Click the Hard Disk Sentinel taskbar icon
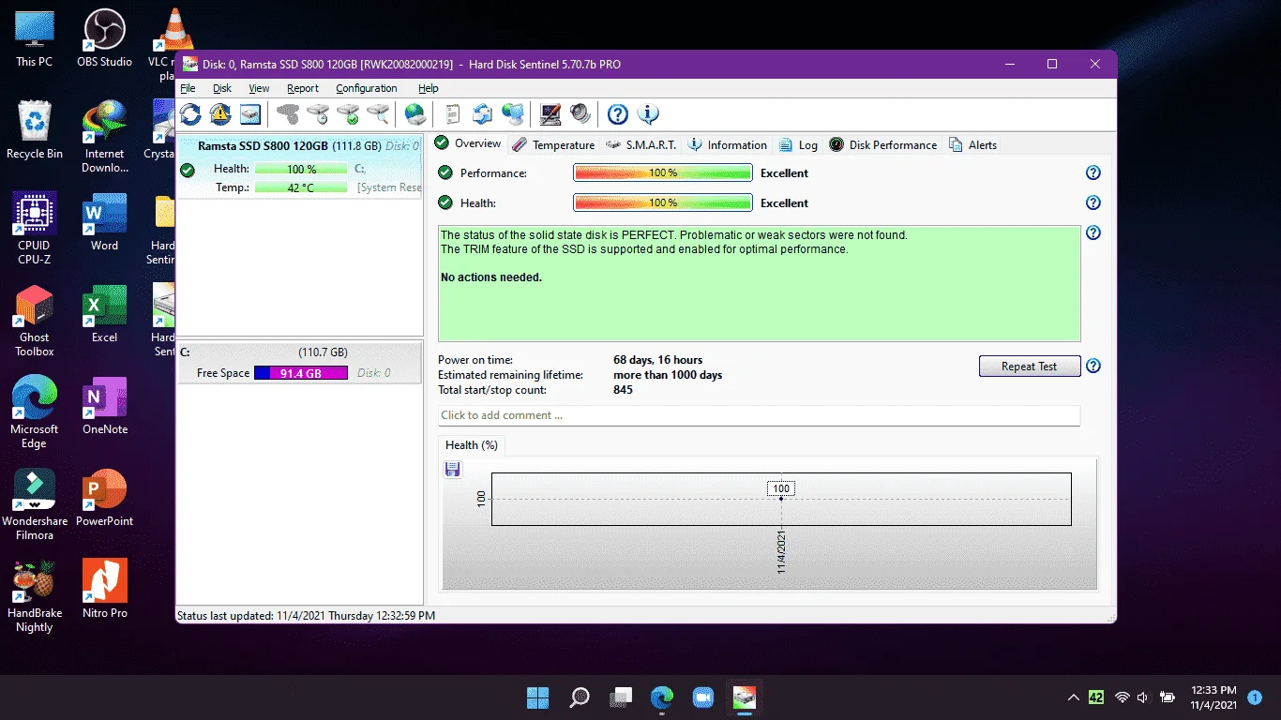This screenshot has height=720, width=1281. tap(745, 697)
